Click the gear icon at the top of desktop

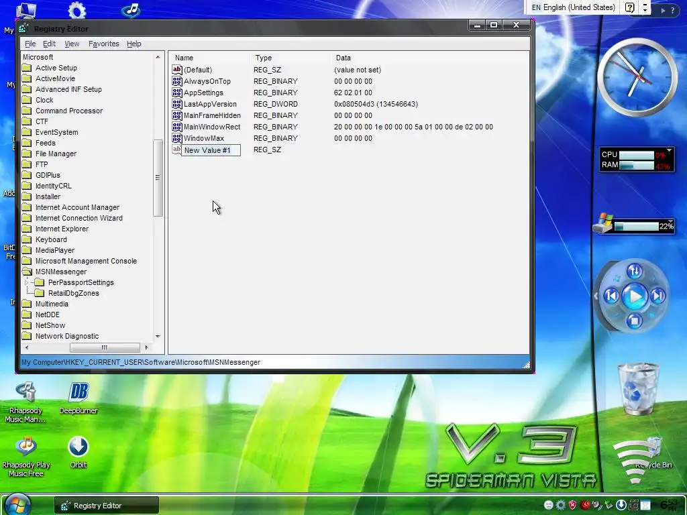(x=77, y=9)
